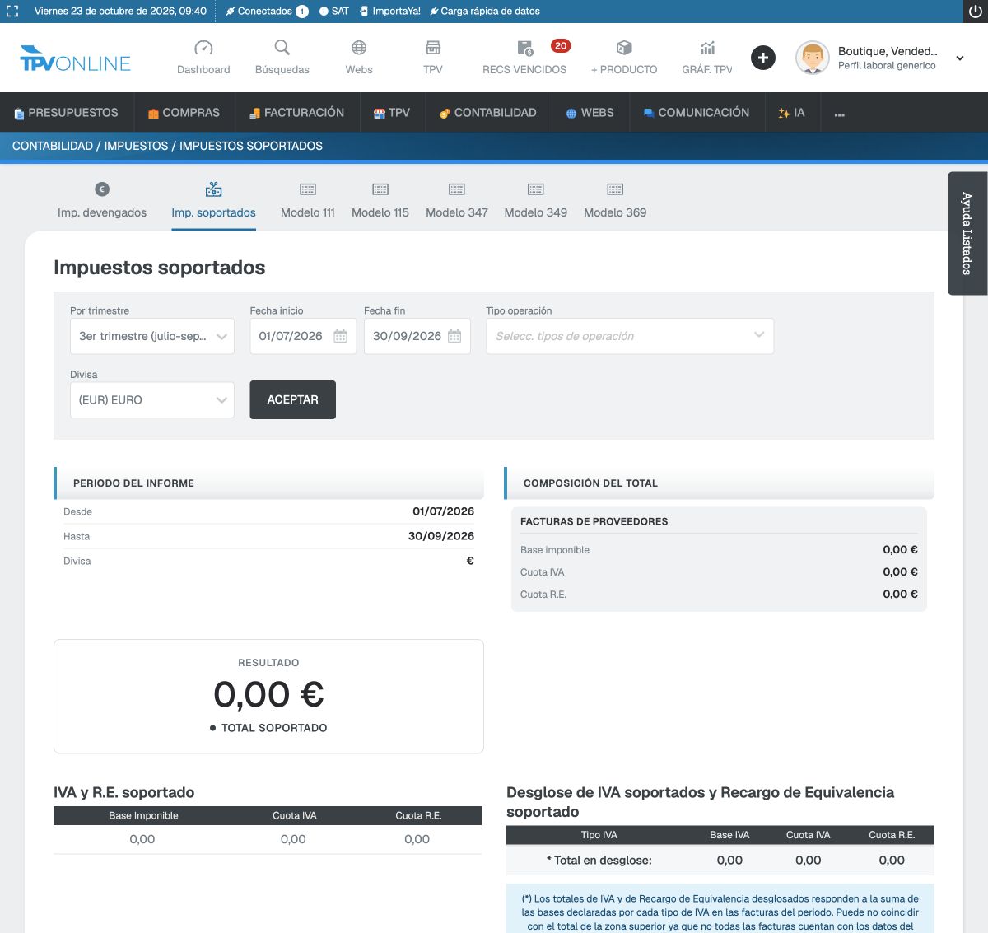Open Búsquedas magnifier icon
This screenshot has width=988, height=933.
click(282, 48)
